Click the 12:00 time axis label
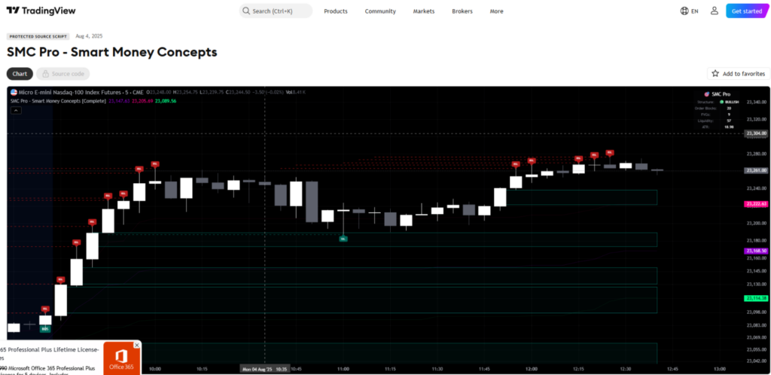This screenshot has width=771, height=375. point(532,369)
